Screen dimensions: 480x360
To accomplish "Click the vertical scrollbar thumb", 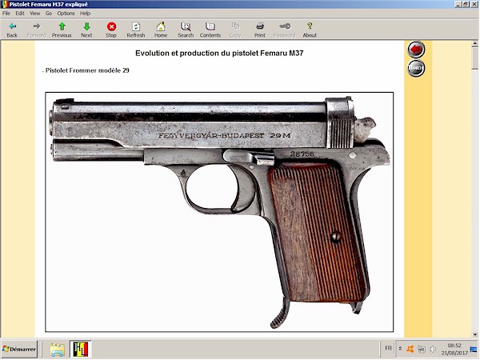I will tap(474, 58).
